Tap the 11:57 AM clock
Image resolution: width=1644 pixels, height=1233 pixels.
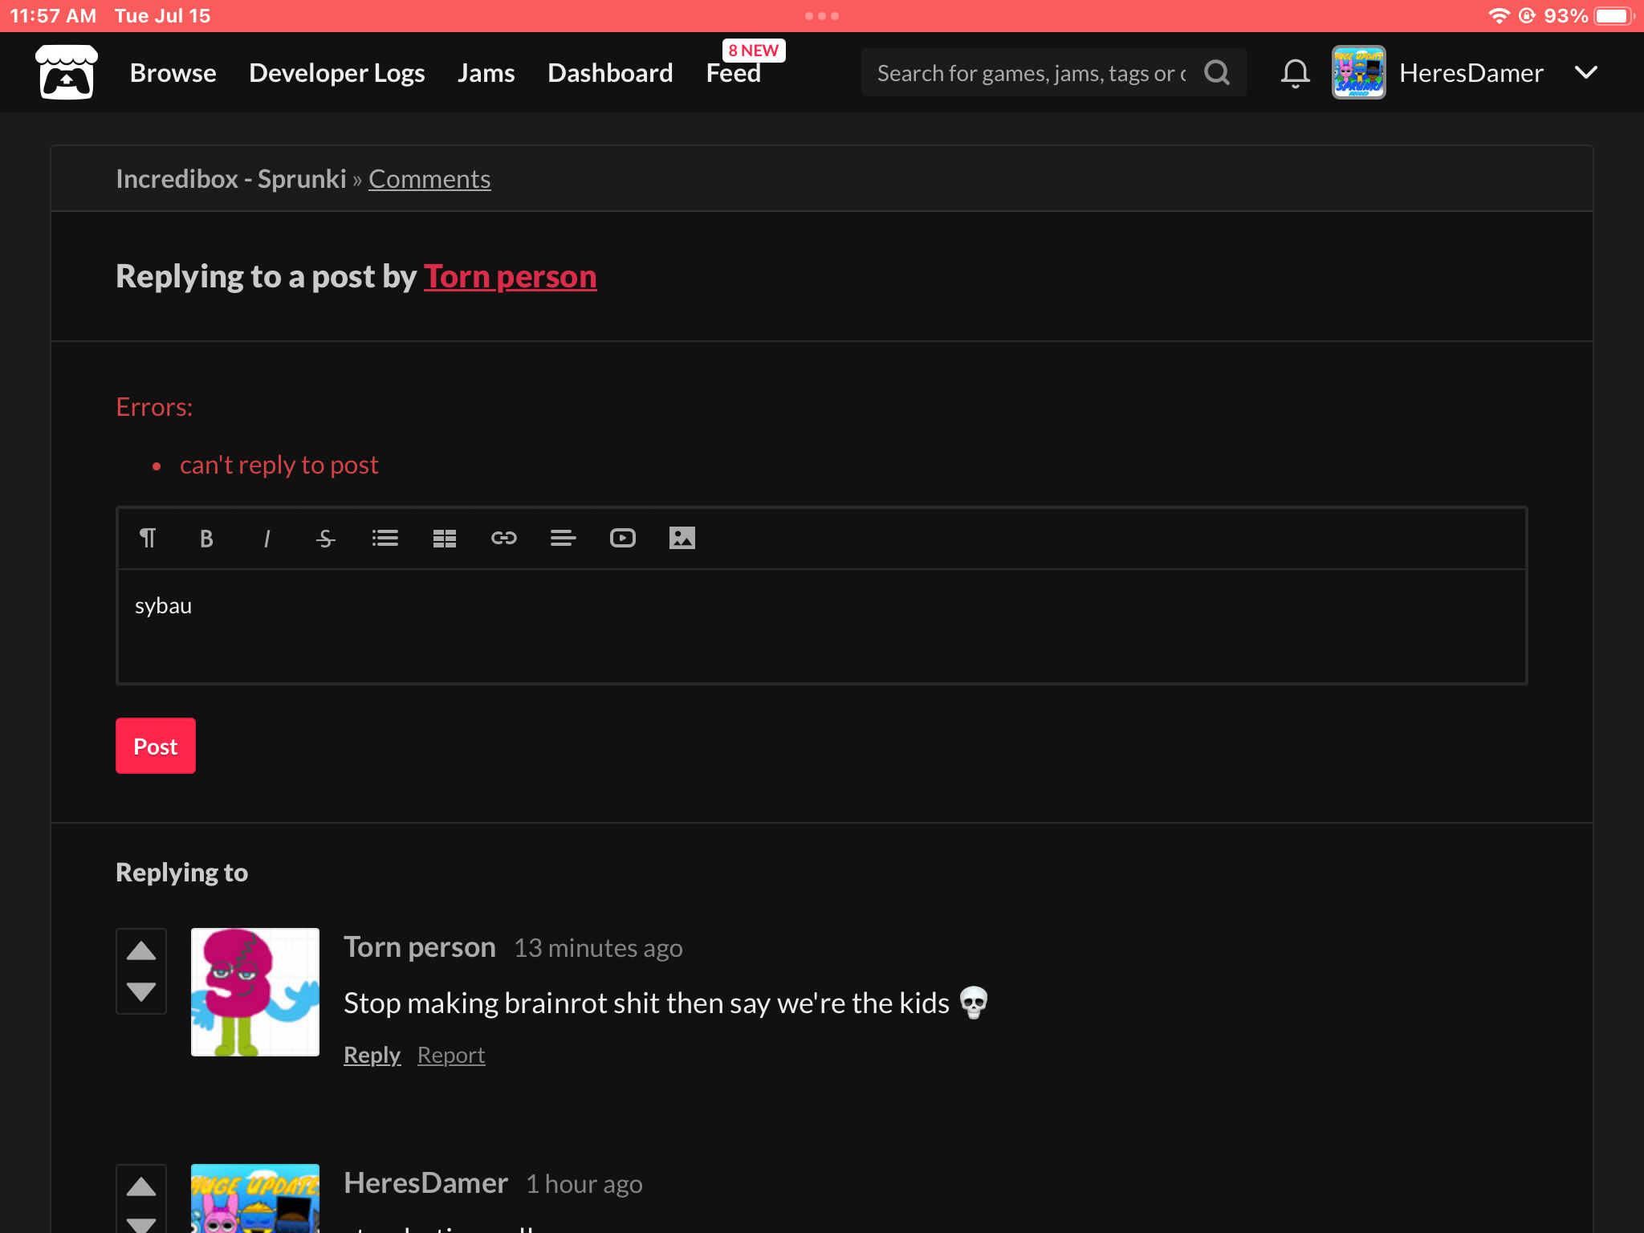point(53,16)
